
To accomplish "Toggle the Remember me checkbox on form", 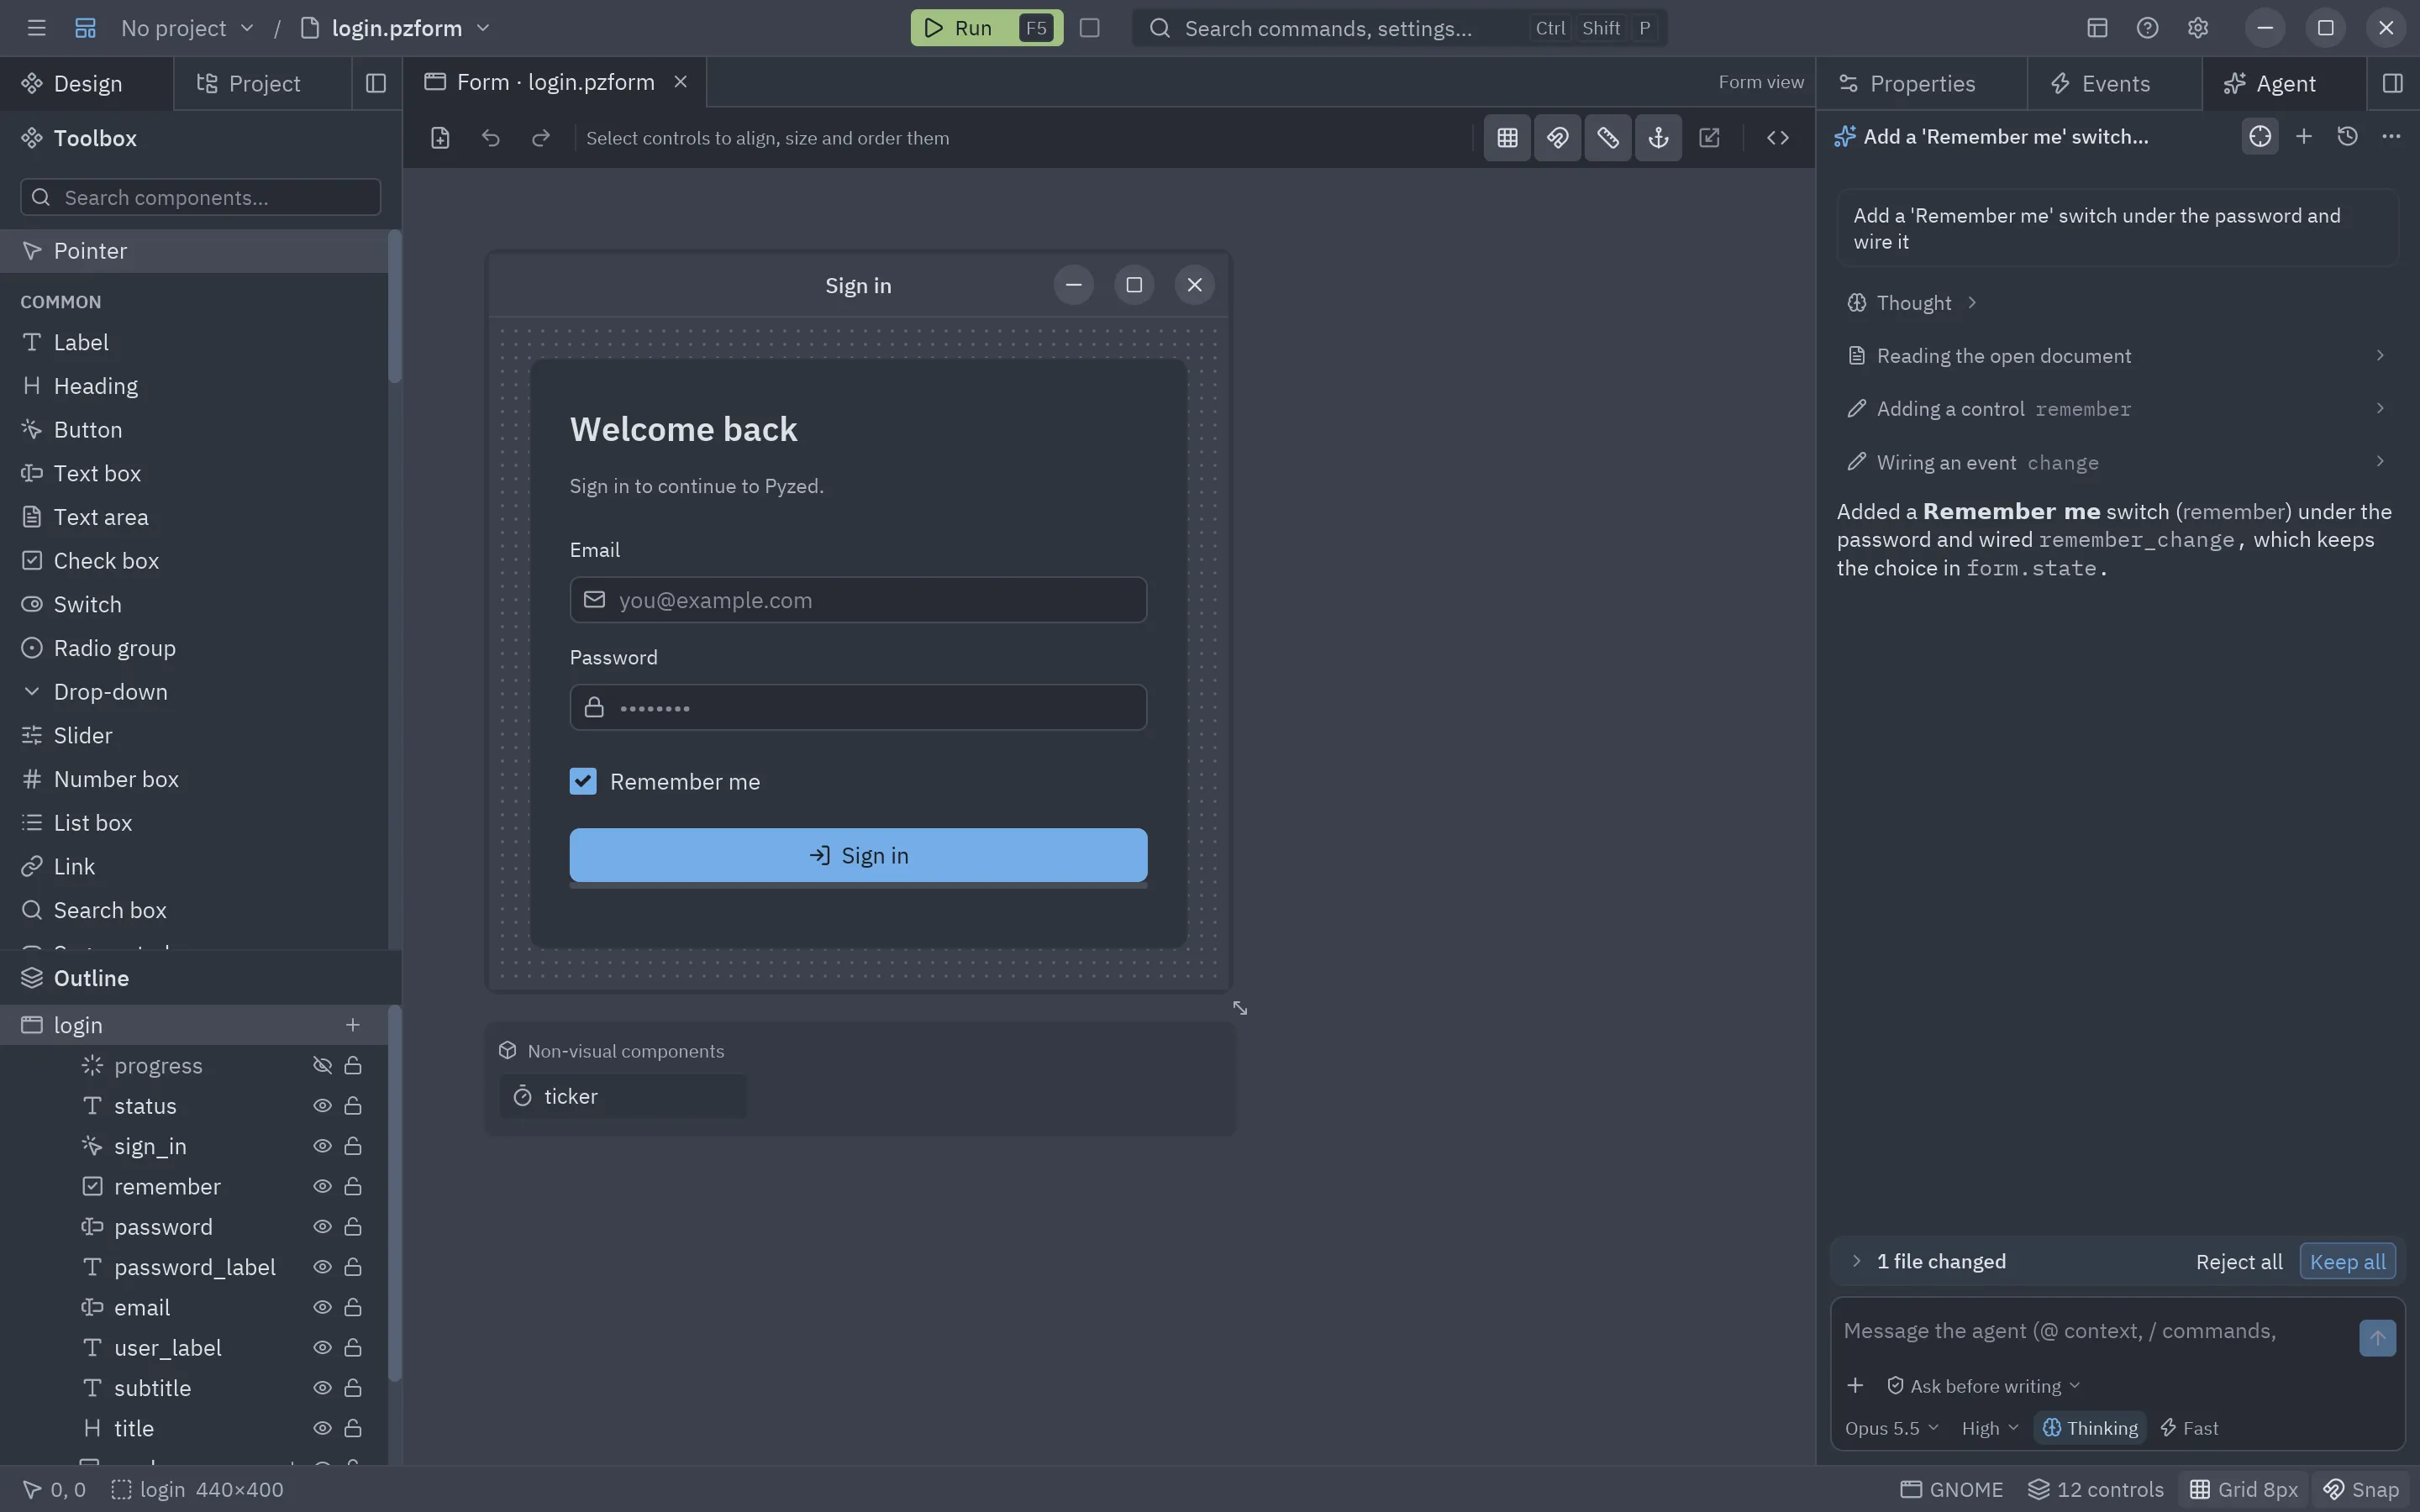I will pos(583,781).
